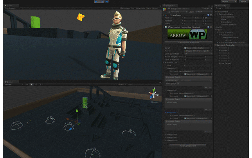Viewport: 252px width, 158px height.
Task: Click Rotation Z field
Action: coord(209,21)
